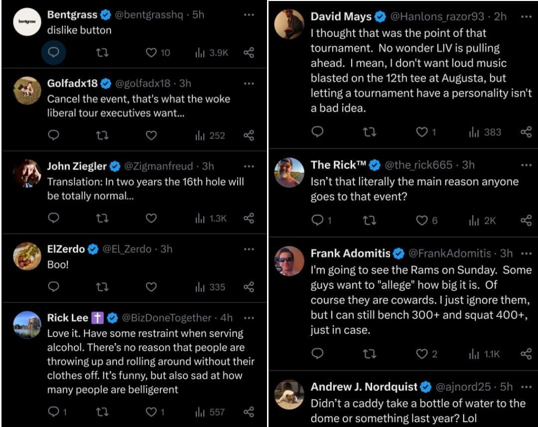
Task: Reply to Bentgrass's dislike button tweet
Action: pyautogui.click(x=54, y=53)
